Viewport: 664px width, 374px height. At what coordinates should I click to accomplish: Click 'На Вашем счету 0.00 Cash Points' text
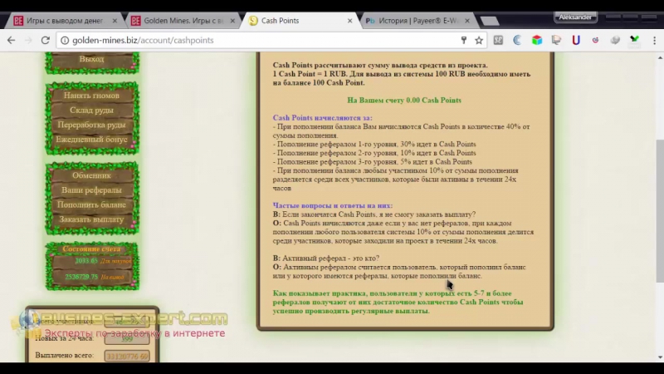404,101
